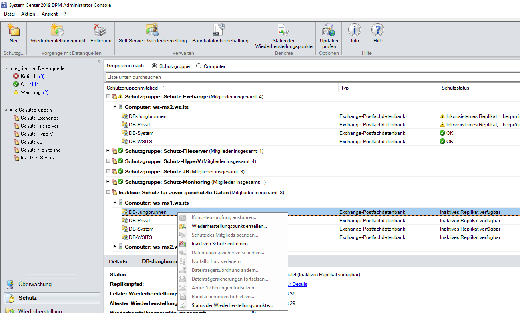
Task: Filter by Kritisch data source health
Action: click(x=29, y=76)
